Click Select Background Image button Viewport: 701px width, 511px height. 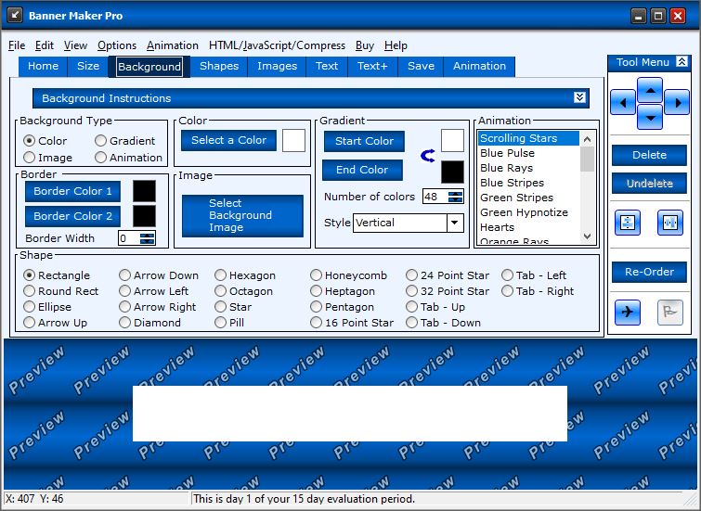click(242, 216)
